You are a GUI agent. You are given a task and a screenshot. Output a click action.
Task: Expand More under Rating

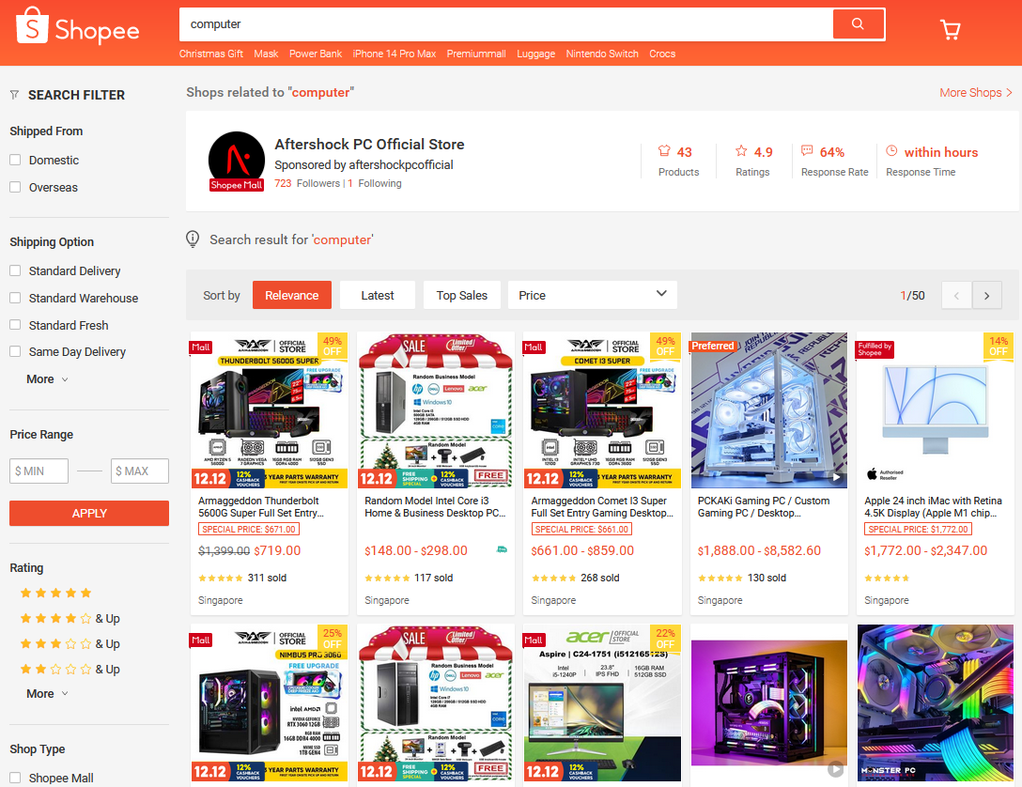[x=47, y=694]
